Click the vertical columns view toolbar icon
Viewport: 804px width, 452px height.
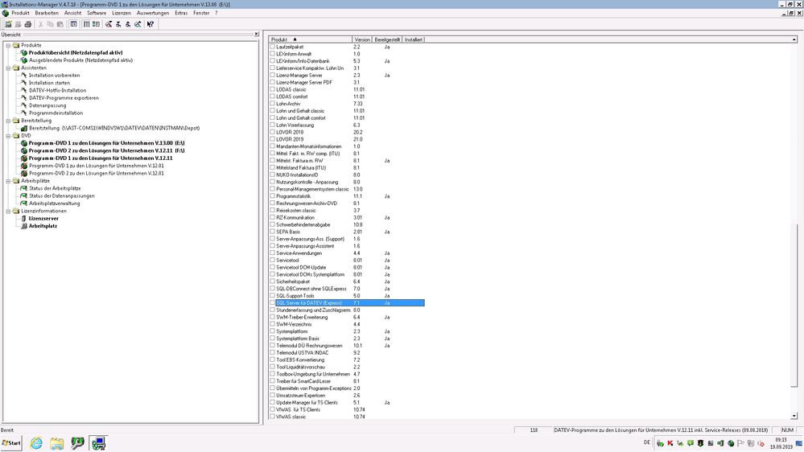[x=86, y=24]
